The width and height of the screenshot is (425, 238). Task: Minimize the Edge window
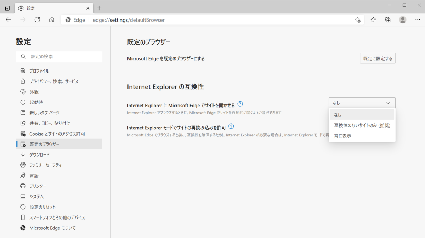[x=390, y=5]
